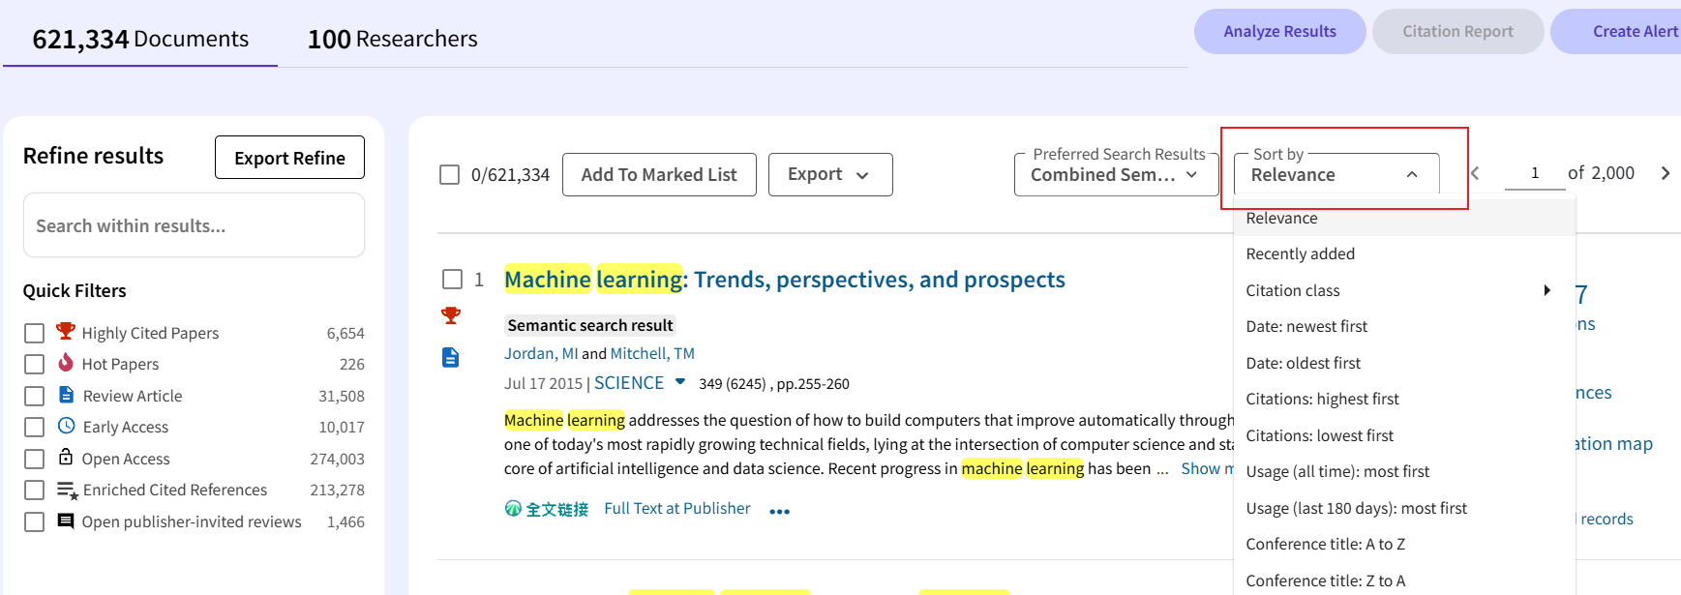Click the Highly Cited Papers trophy icon
1681x595 pixels.
click(x=65, y=332)
